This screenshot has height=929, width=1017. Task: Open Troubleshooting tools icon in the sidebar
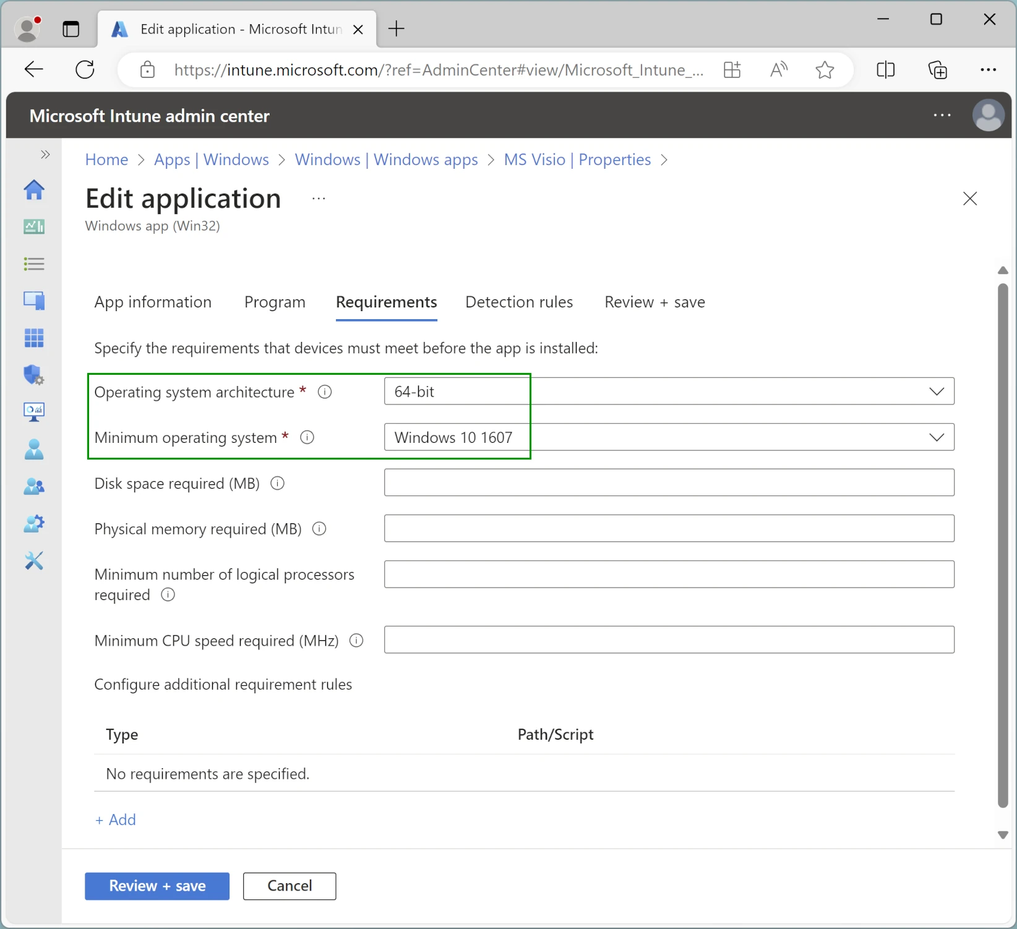pos(34,561)
